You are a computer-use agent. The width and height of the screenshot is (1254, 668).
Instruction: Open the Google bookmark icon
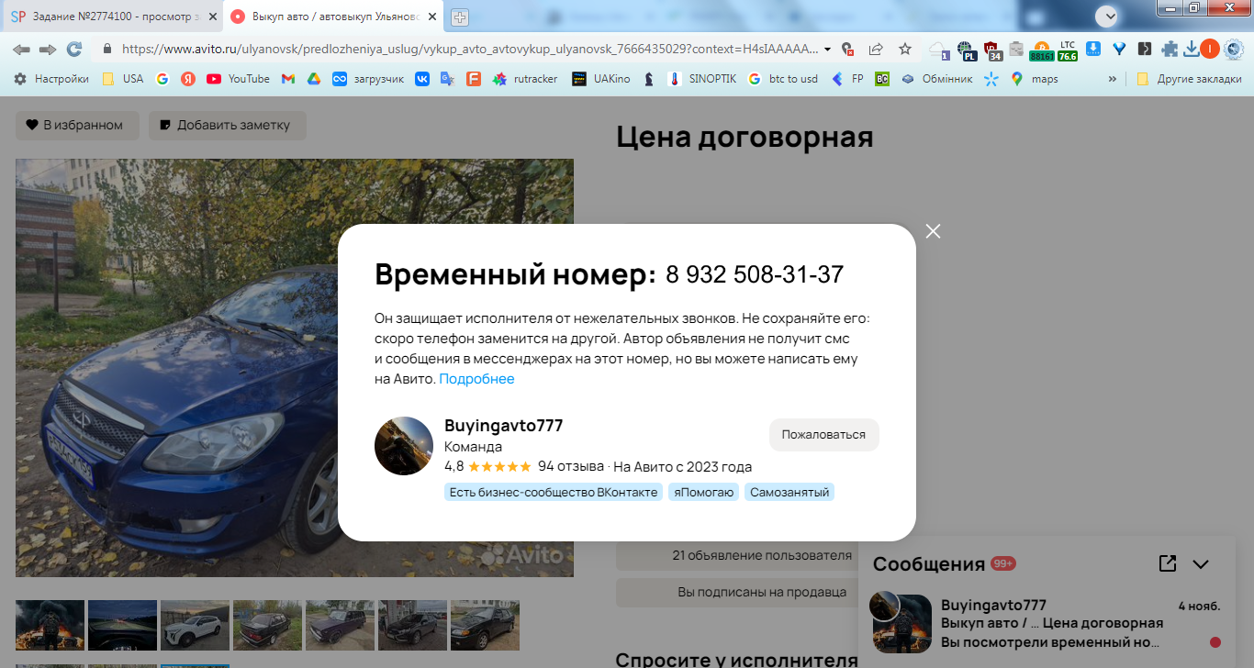pyautogui.click(x=162, y=79)
